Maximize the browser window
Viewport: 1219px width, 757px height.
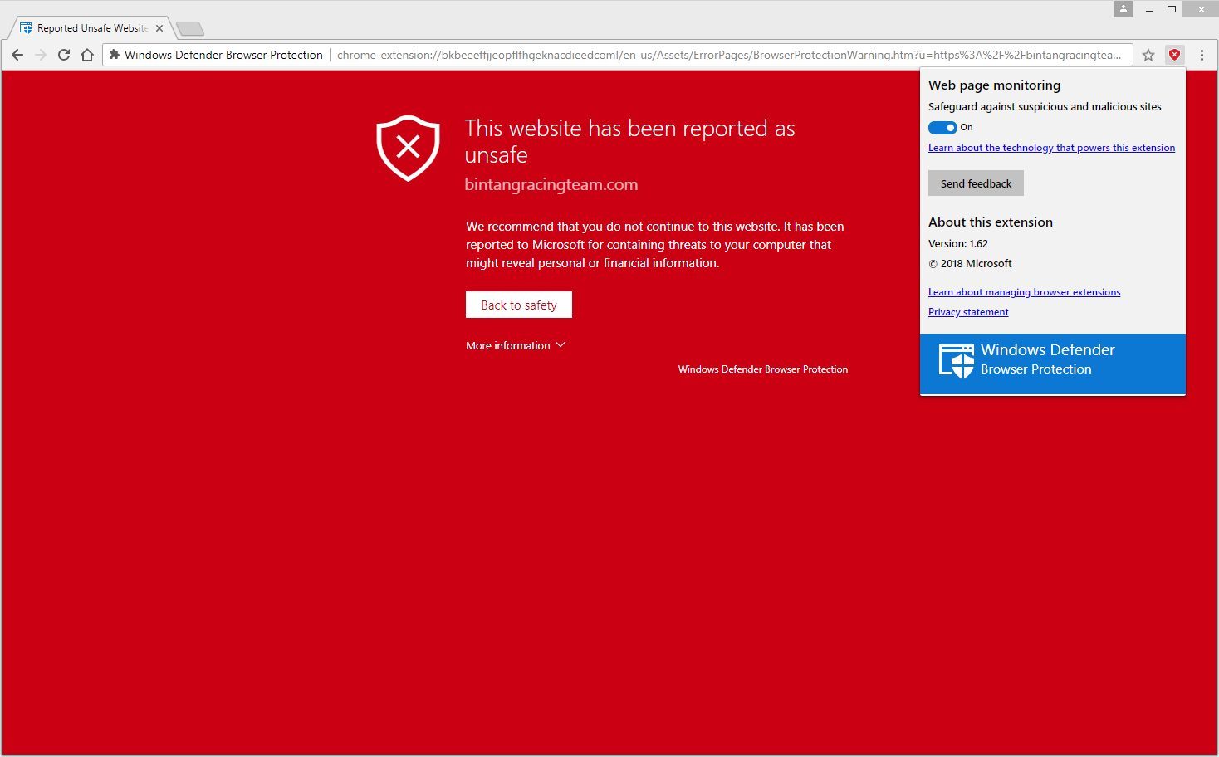(1172, 9)
